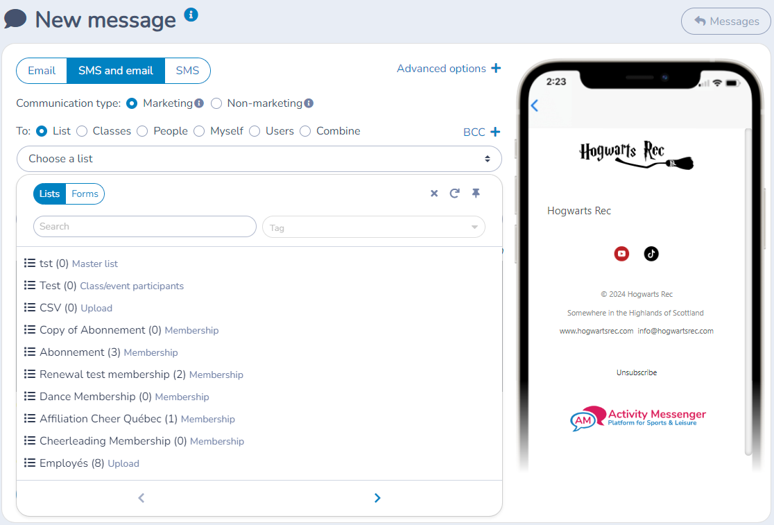The height and width of the screenshot is (525, 774).
Task: Close the list picker with the X icon
Action: click(x=434, y=193)
